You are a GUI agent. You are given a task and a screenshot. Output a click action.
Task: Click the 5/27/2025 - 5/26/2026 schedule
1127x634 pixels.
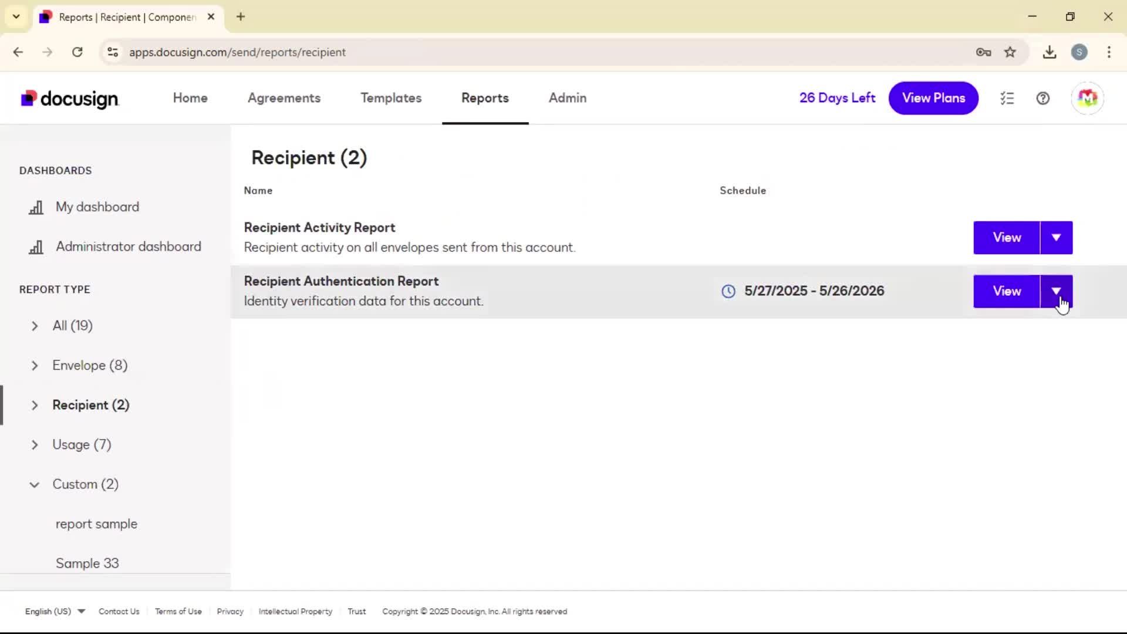tap(814, 291)
